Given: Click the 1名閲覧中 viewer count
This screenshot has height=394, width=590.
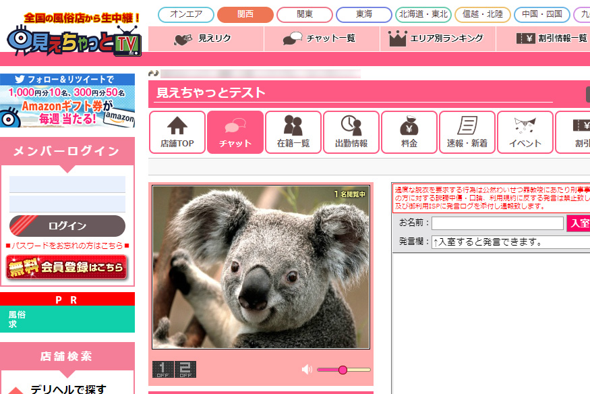Looking at the screenshot, I should (349, 194).
